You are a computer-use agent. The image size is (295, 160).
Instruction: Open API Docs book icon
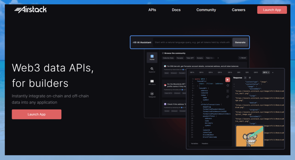pyautogui.click(x=152, y=82)
